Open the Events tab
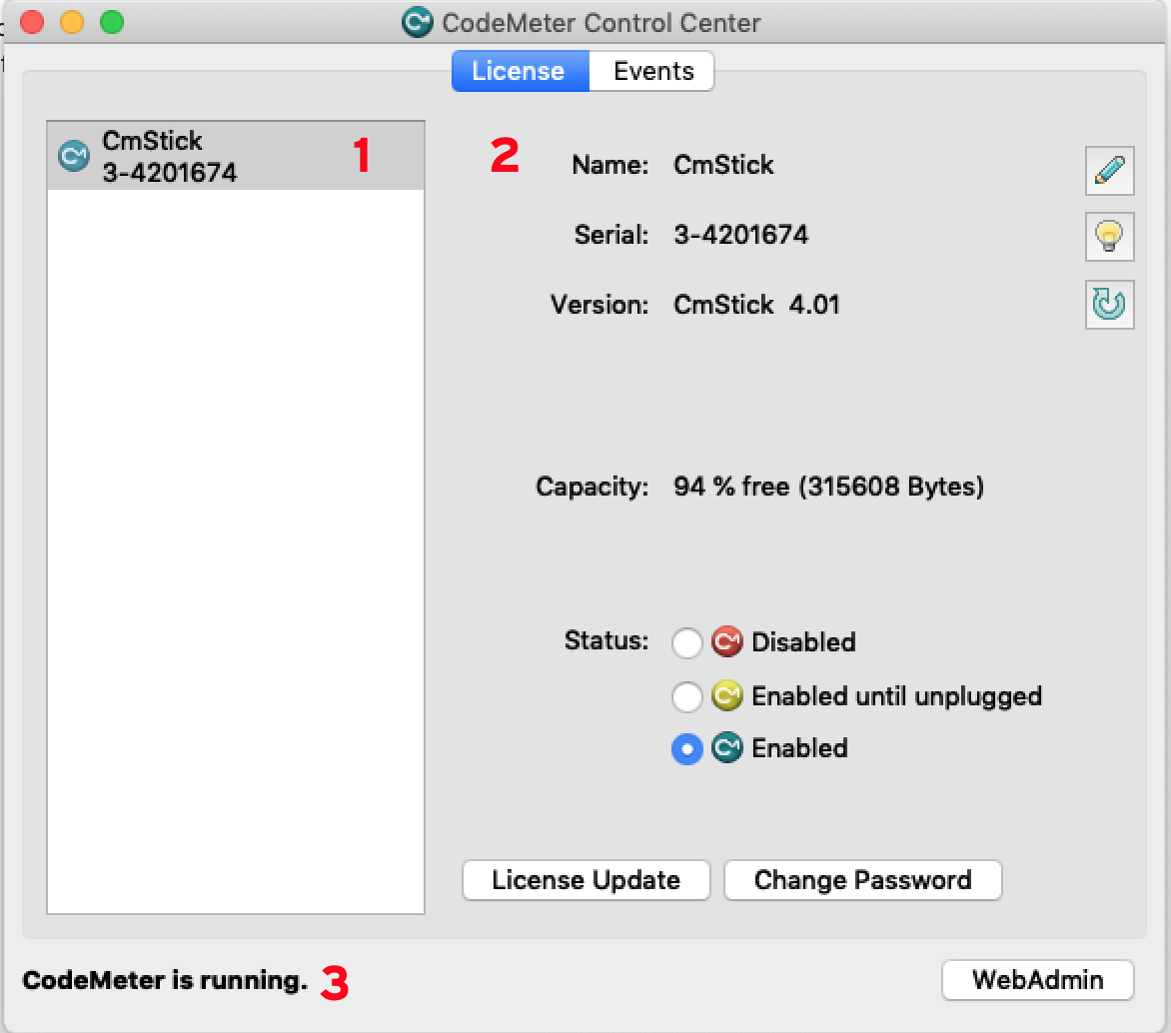The width and height of the screenshot is (1171, 1033). (652, 71)
